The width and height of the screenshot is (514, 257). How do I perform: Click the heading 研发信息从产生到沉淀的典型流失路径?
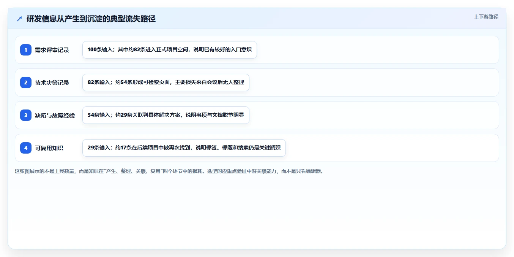(x=91, y=19)
